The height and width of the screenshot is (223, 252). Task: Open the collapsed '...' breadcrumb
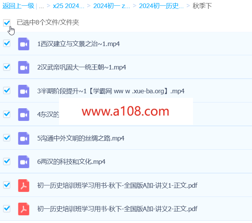41,7
